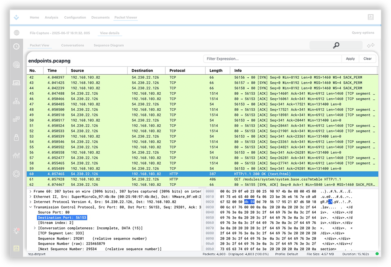391x267 pixels.
Task: Expand the Conversation completeness row
Action: (35, 228)
